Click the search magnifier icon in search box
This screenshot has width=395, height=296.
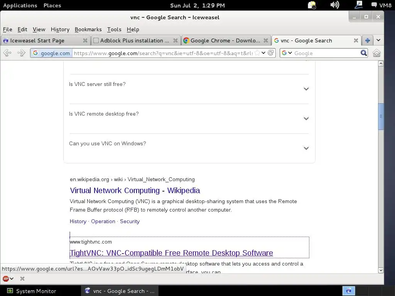point(363,53)
